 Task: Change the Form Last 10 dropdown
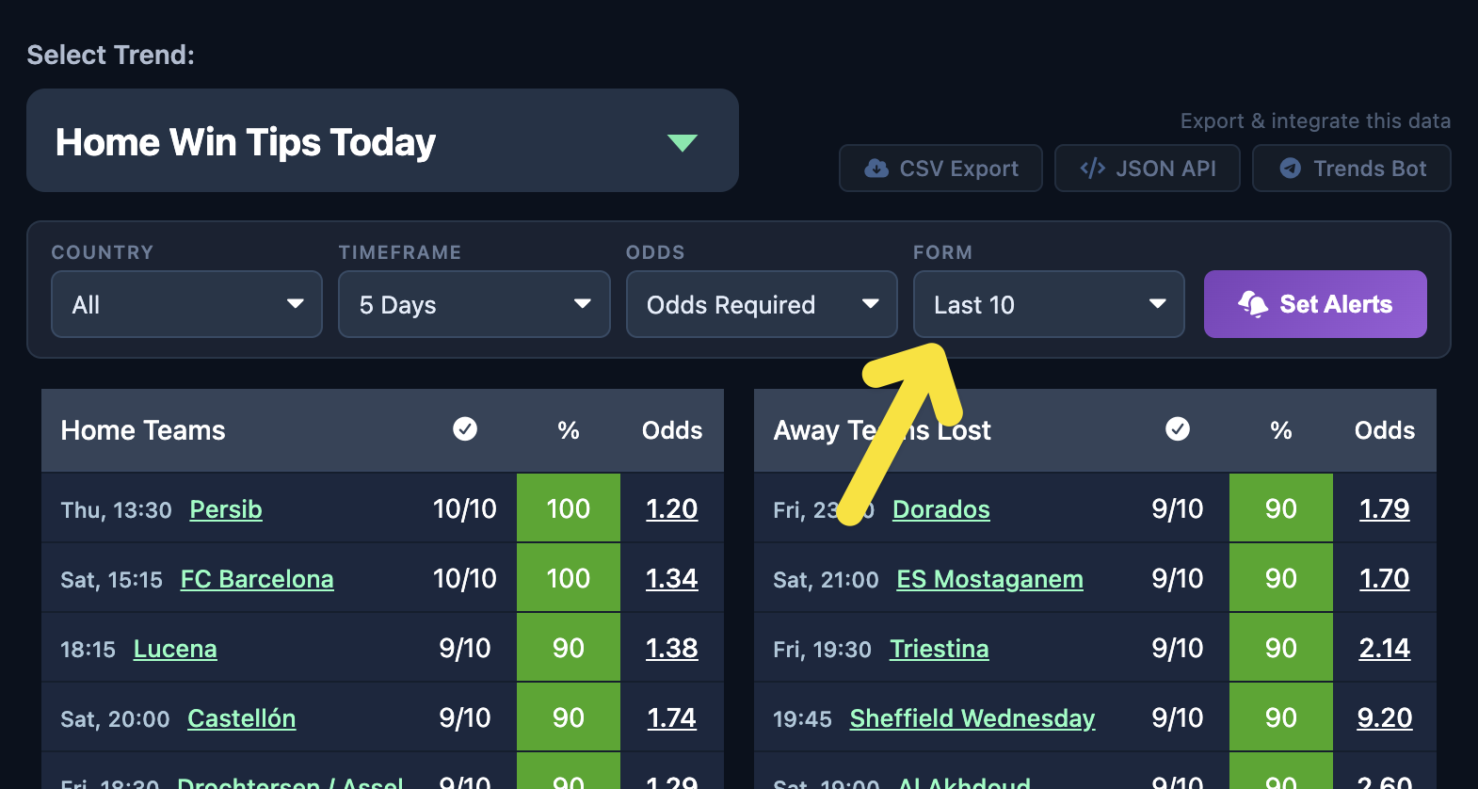tap(1048, 304)
